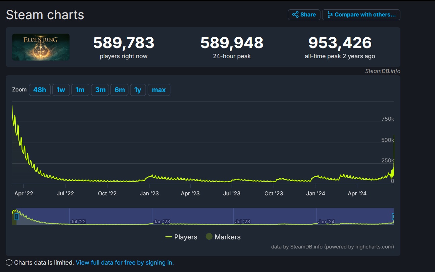The height and width of the screenshot is (272, 435).
Task: Click the left navigator range handle
Action: (16, 217)
